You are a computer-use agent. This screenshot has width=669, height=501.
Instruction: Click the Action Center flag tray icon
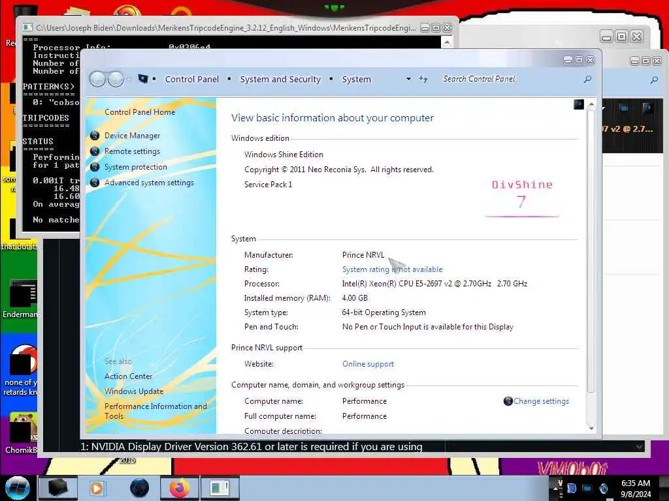[572, 488]
